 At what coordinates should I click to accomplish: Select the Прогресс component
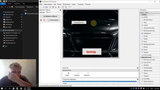click(x=150, y=52)
